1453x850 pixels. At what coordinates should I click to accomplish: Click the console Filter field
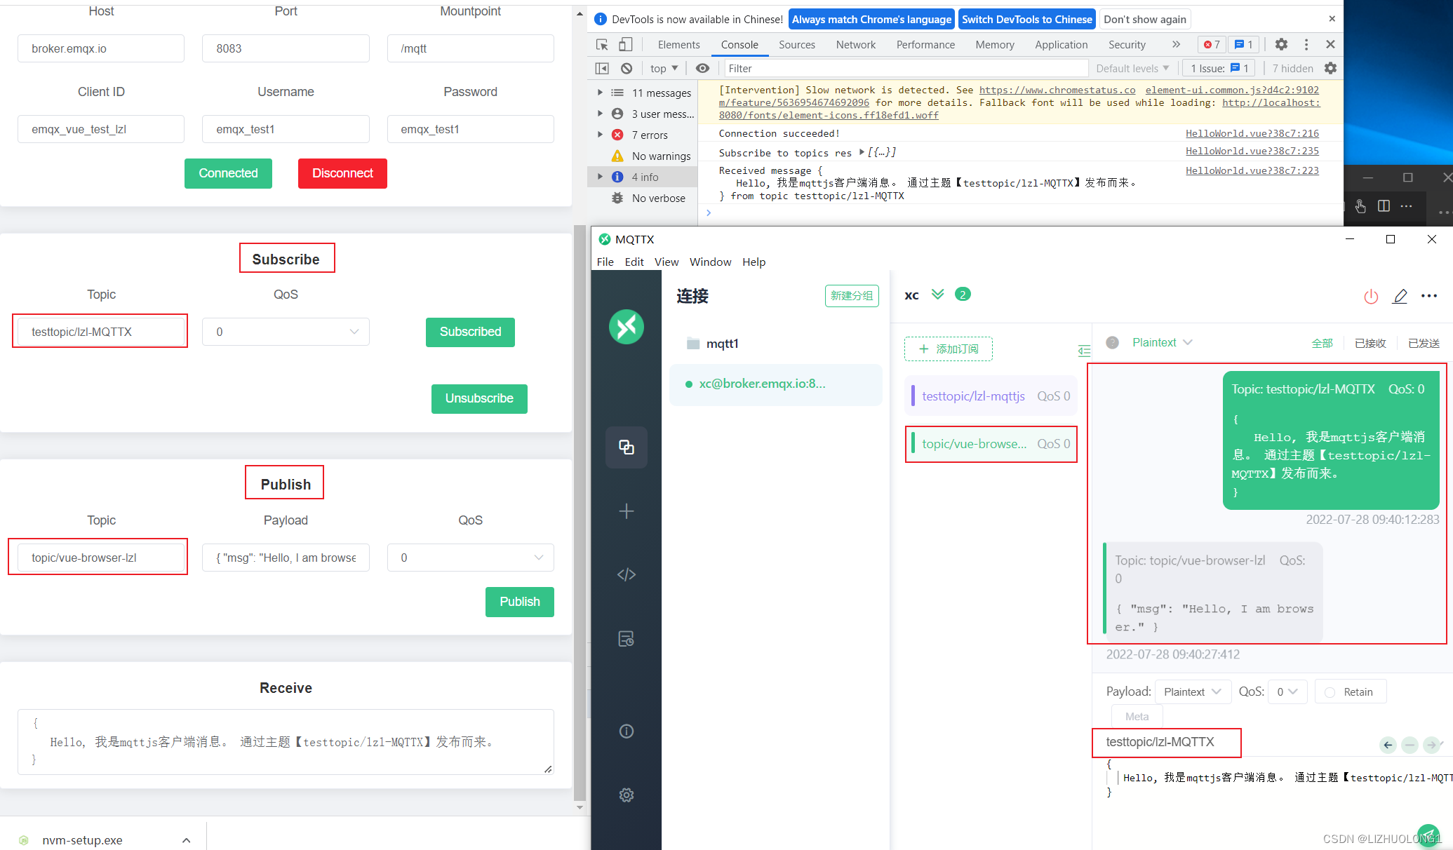point(905,68)
